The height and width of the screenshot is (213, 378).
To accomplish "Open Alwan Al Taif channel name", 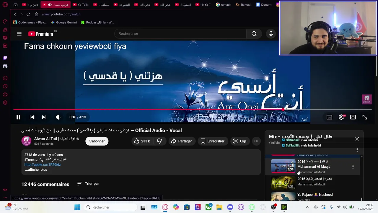I will [x=55, y=138].
